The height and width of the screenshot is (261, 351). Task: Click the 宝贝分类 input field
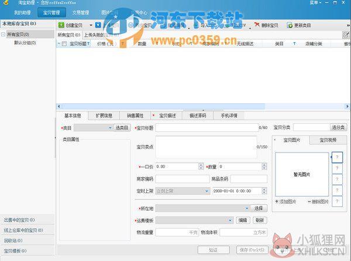click(x=311, y=127)
